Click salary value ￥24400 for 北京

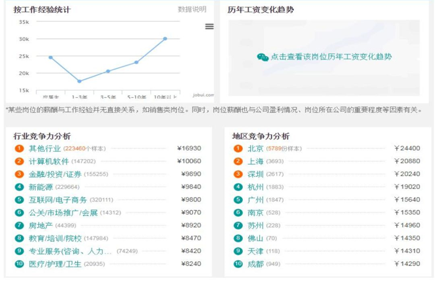pos(407,148)
